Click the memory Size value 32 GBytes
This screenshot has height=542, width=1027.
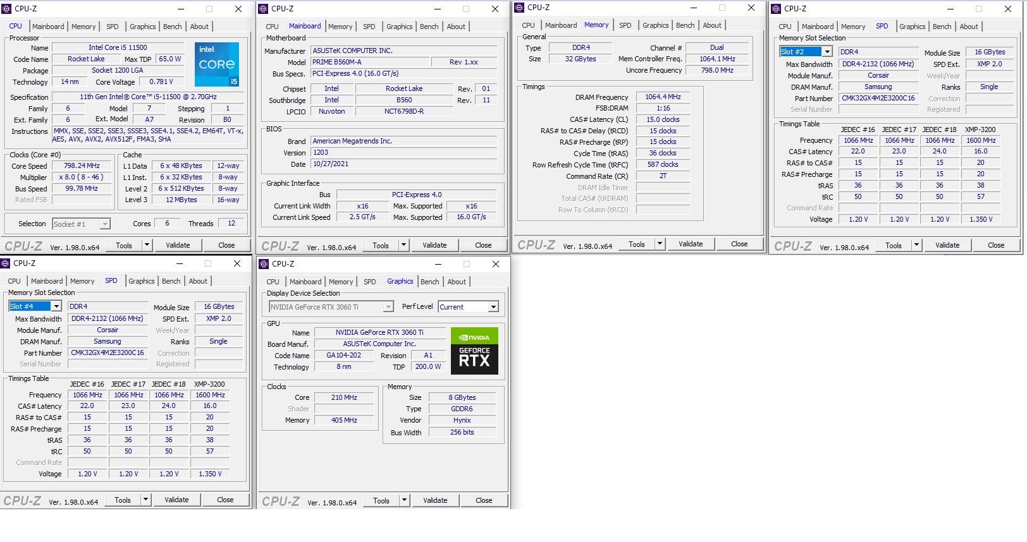[x=581, y=59]
